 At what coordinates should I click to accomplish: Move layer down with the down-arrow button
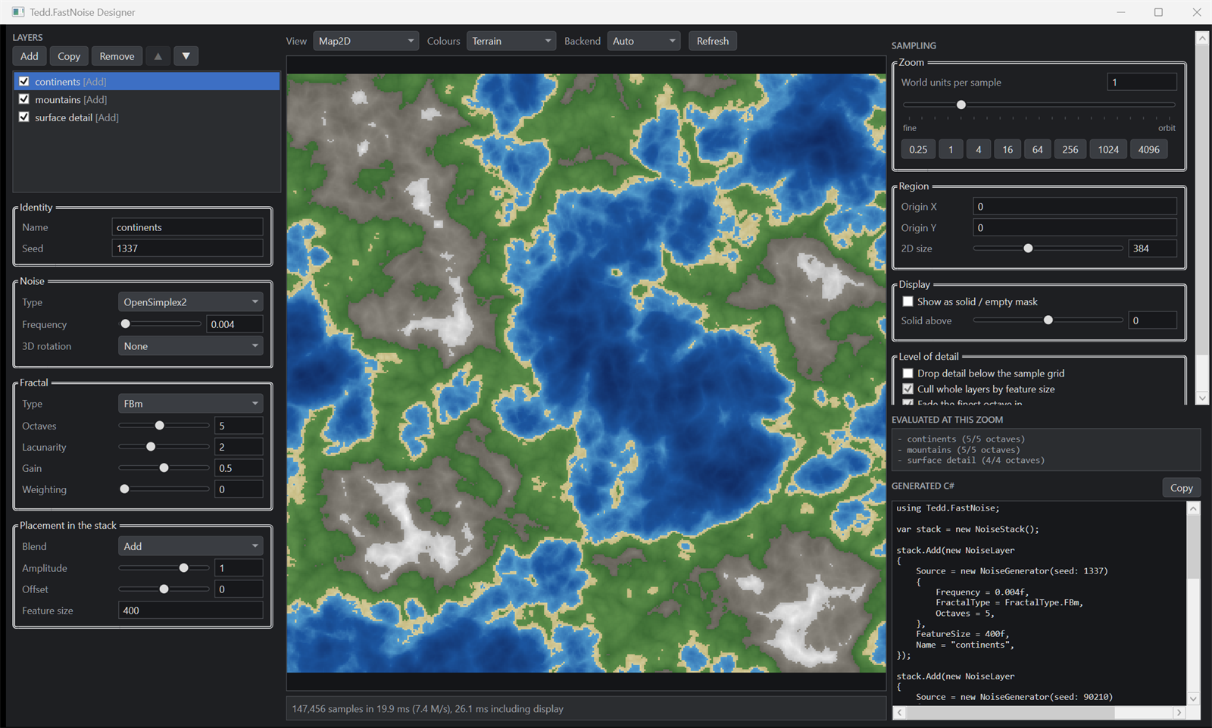click(186, 56)
